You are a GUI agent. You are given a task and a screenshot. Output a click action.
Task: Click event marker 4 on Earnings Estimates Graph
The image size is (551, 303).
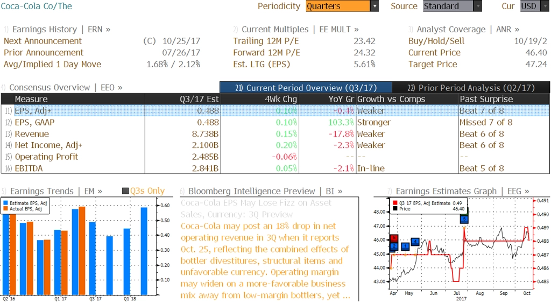point(415,242)
